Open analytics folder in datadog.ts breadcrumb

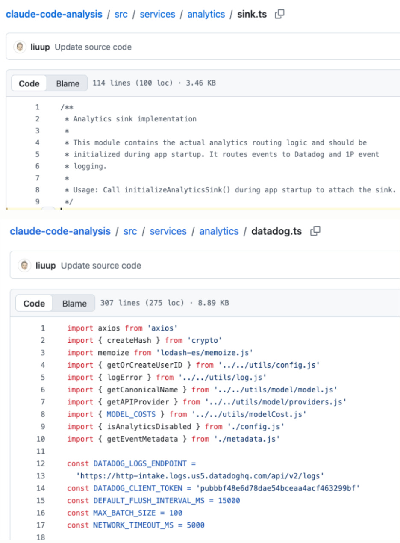[219, 232]
